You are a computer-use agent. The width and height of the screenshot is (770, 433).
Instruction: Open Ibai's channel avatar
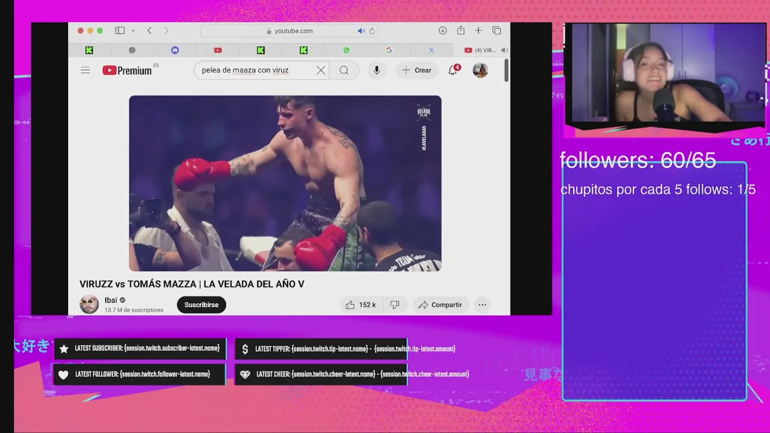click(x=89, y=304)
